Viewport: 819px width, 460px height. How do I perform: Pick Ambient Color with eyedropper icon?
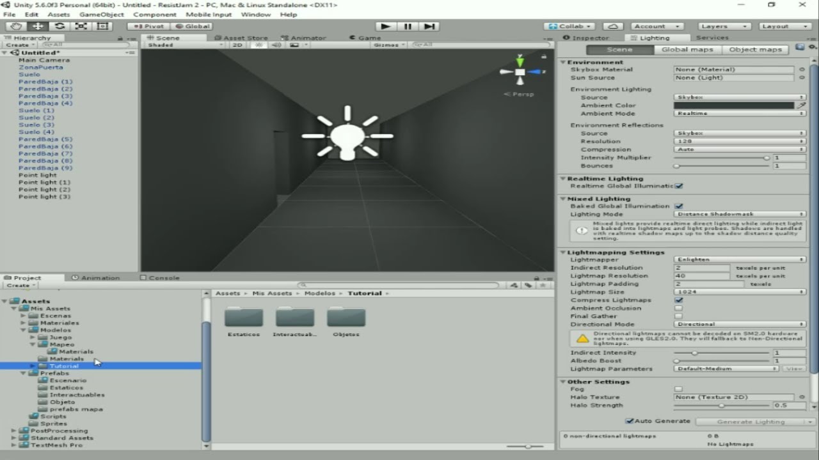click(x=801, y=105)
